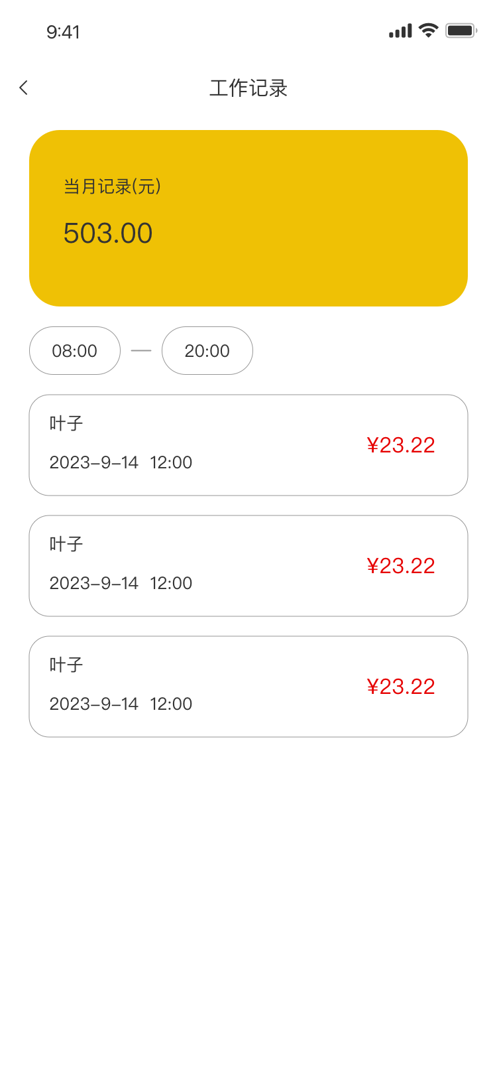Select the 503.00 monthly total amount
This screenshot has width=497, height=1080.
(108, 234)
